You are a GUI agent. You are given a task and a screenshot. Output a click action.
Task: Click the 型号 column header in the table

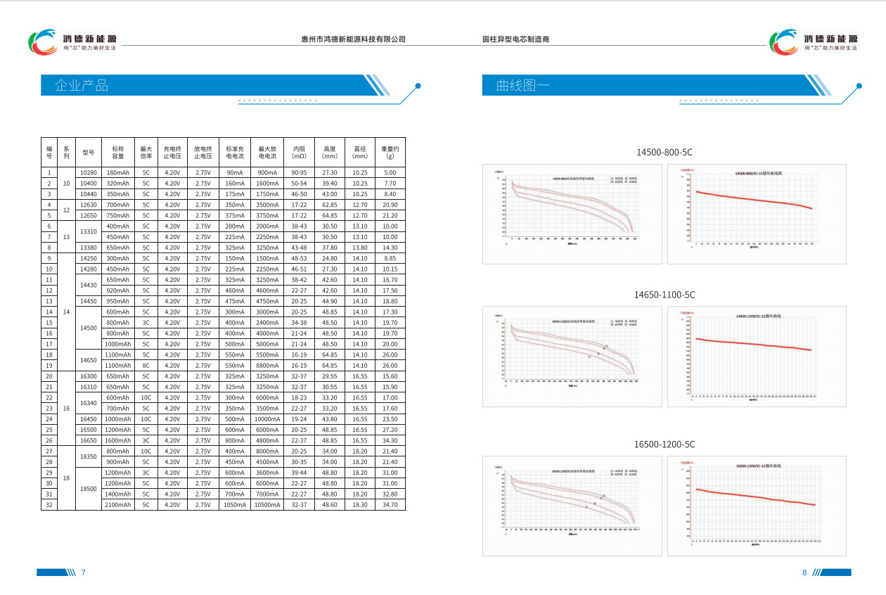(88, 153)
